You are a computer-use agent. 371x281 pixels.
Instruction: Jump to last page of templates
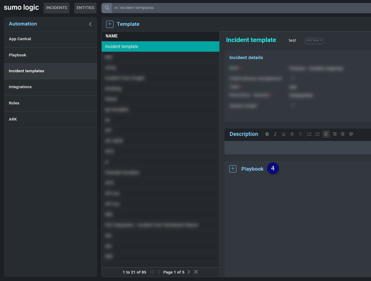pyautogui.click(x=196, y=272)
